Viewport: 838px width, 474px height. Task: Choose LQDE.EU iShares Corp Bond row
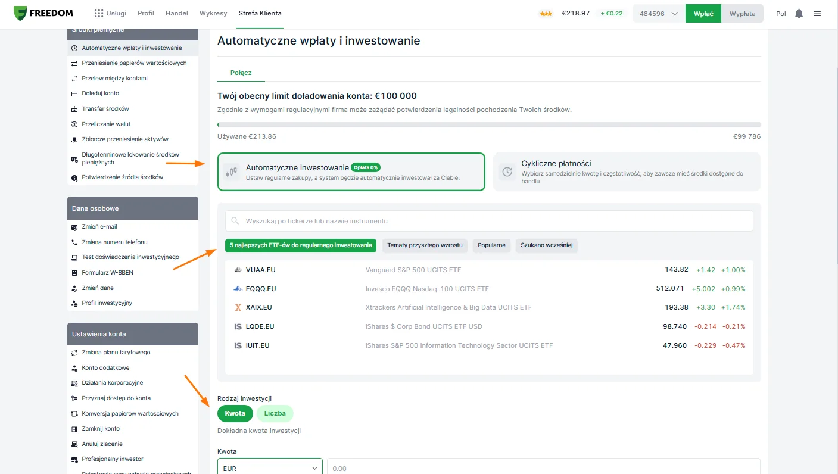coord(489,326)
